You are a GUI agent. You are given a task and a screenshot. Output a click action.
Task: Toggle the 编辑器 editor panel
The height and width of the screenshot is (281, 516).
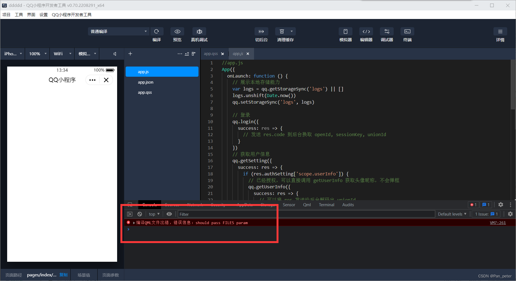366,31
